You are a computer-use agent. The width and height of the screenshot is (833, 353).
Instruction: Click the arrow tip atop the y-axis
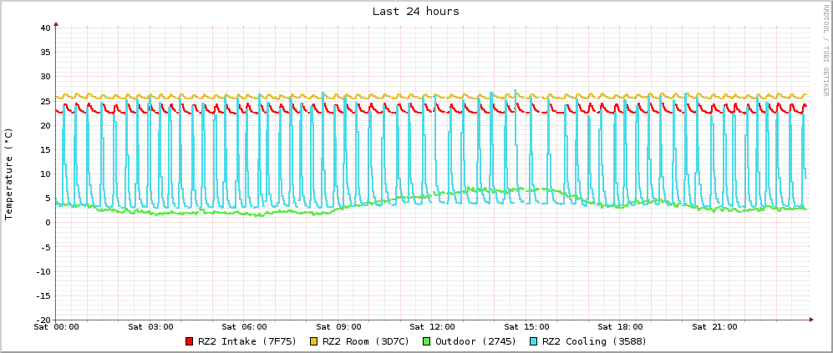56,23
